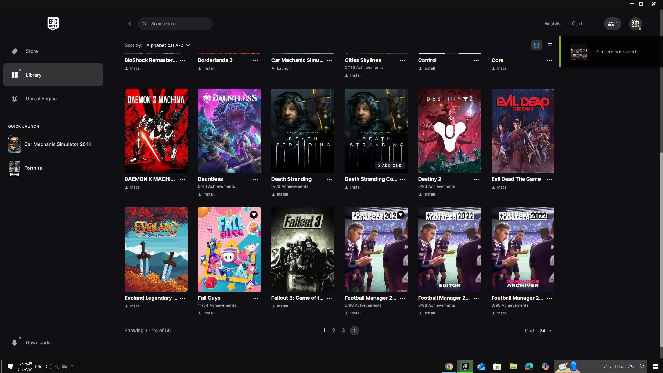The height and width of the screenshot is (373, 663).
Task: Install Evil Dead The Game
Action: point(500,187)
